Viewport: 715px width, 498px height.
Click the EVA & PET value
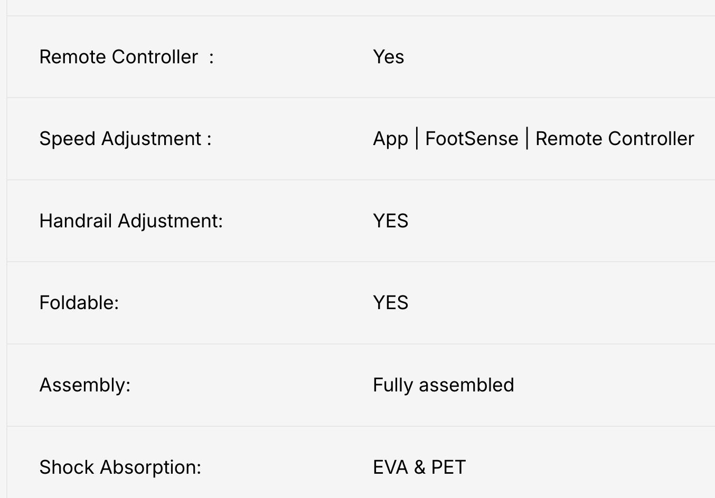click(x=419, y=467)
